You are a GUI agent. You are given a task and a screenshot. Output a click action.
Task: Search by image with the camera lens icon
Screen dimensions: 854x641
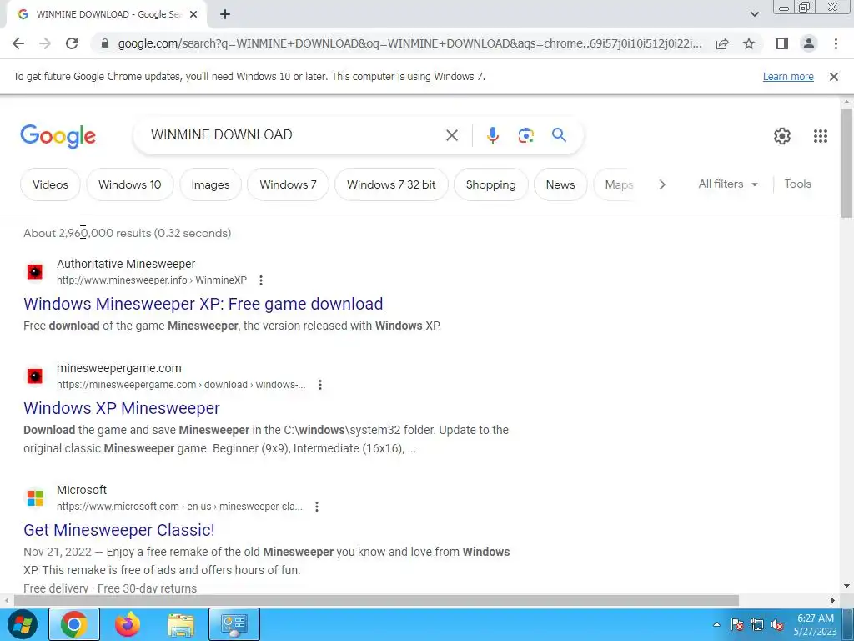click(525, 135)
